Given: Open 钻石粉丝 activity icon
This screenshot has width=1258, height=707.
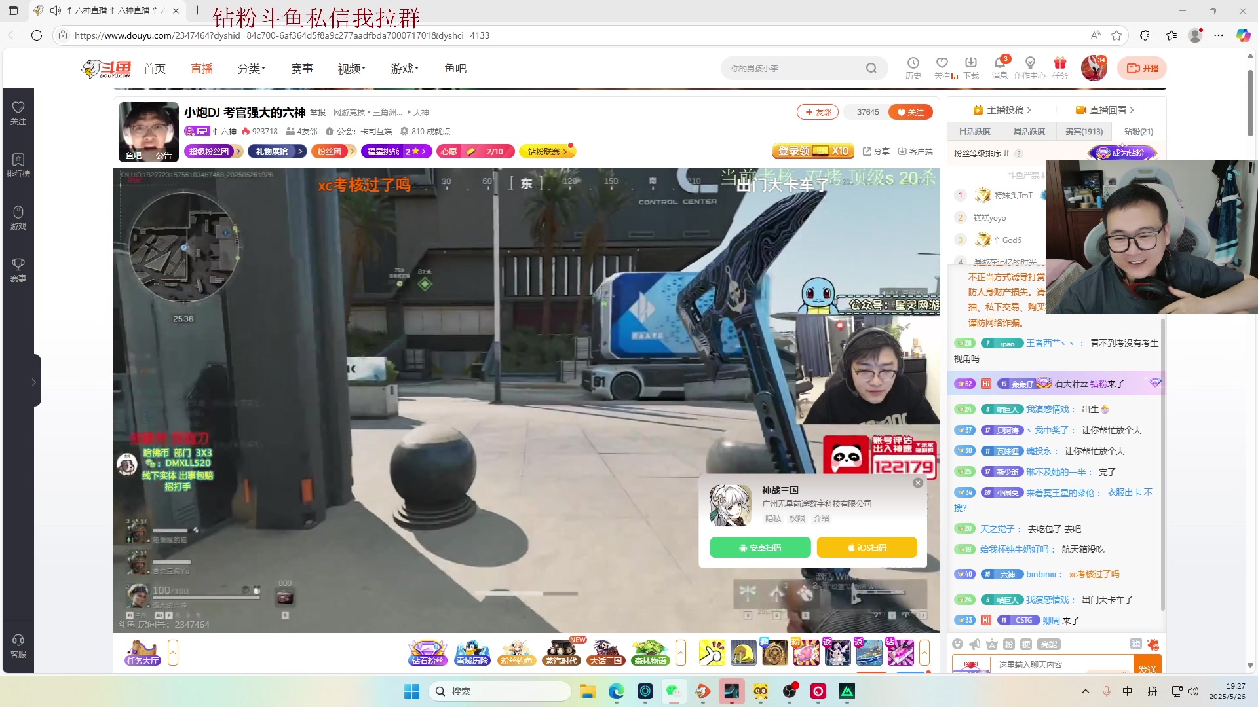Looking at the screenshot, I should pos(427,653).
